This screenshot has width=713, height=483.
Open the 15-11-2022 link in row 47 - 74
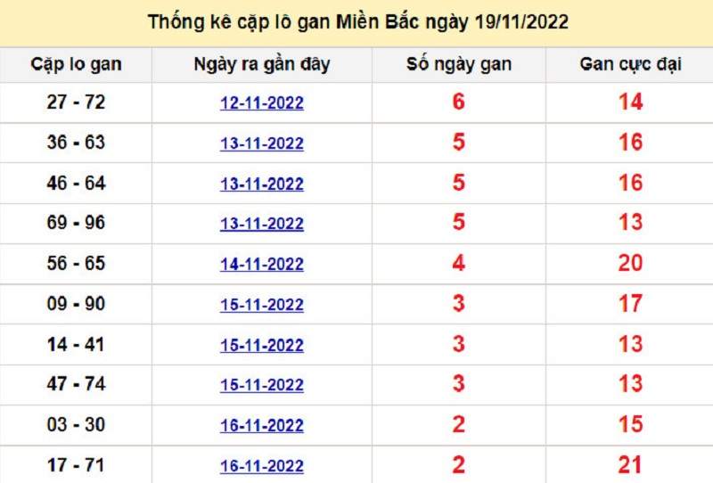click(262, 385)
